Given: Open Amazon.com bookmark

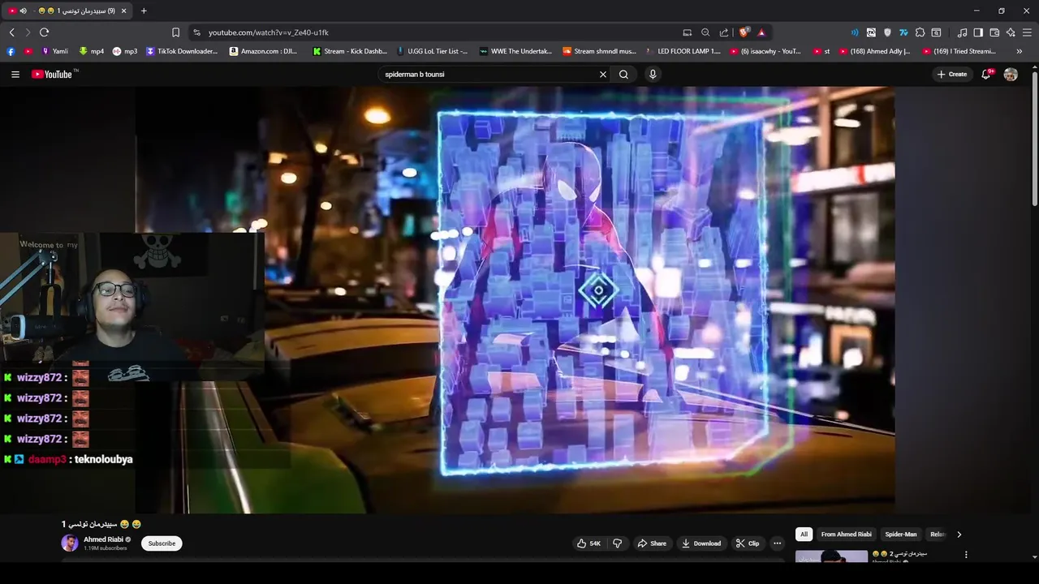Looking at the screenshot, I should coord(264,51).
